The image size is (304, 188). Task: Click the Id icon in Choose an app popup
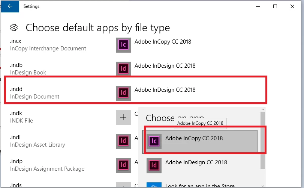(154, 166)
